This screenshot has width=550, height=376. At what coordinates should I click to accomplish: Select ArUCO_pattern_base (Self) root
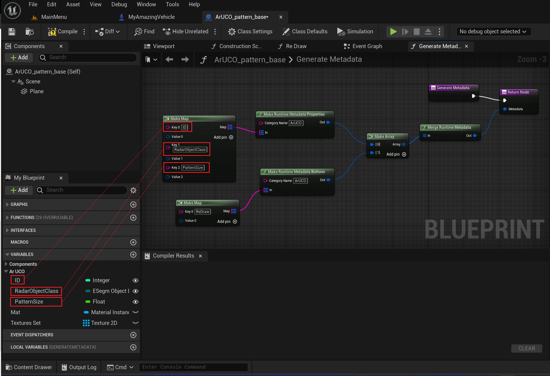(43, 72)
